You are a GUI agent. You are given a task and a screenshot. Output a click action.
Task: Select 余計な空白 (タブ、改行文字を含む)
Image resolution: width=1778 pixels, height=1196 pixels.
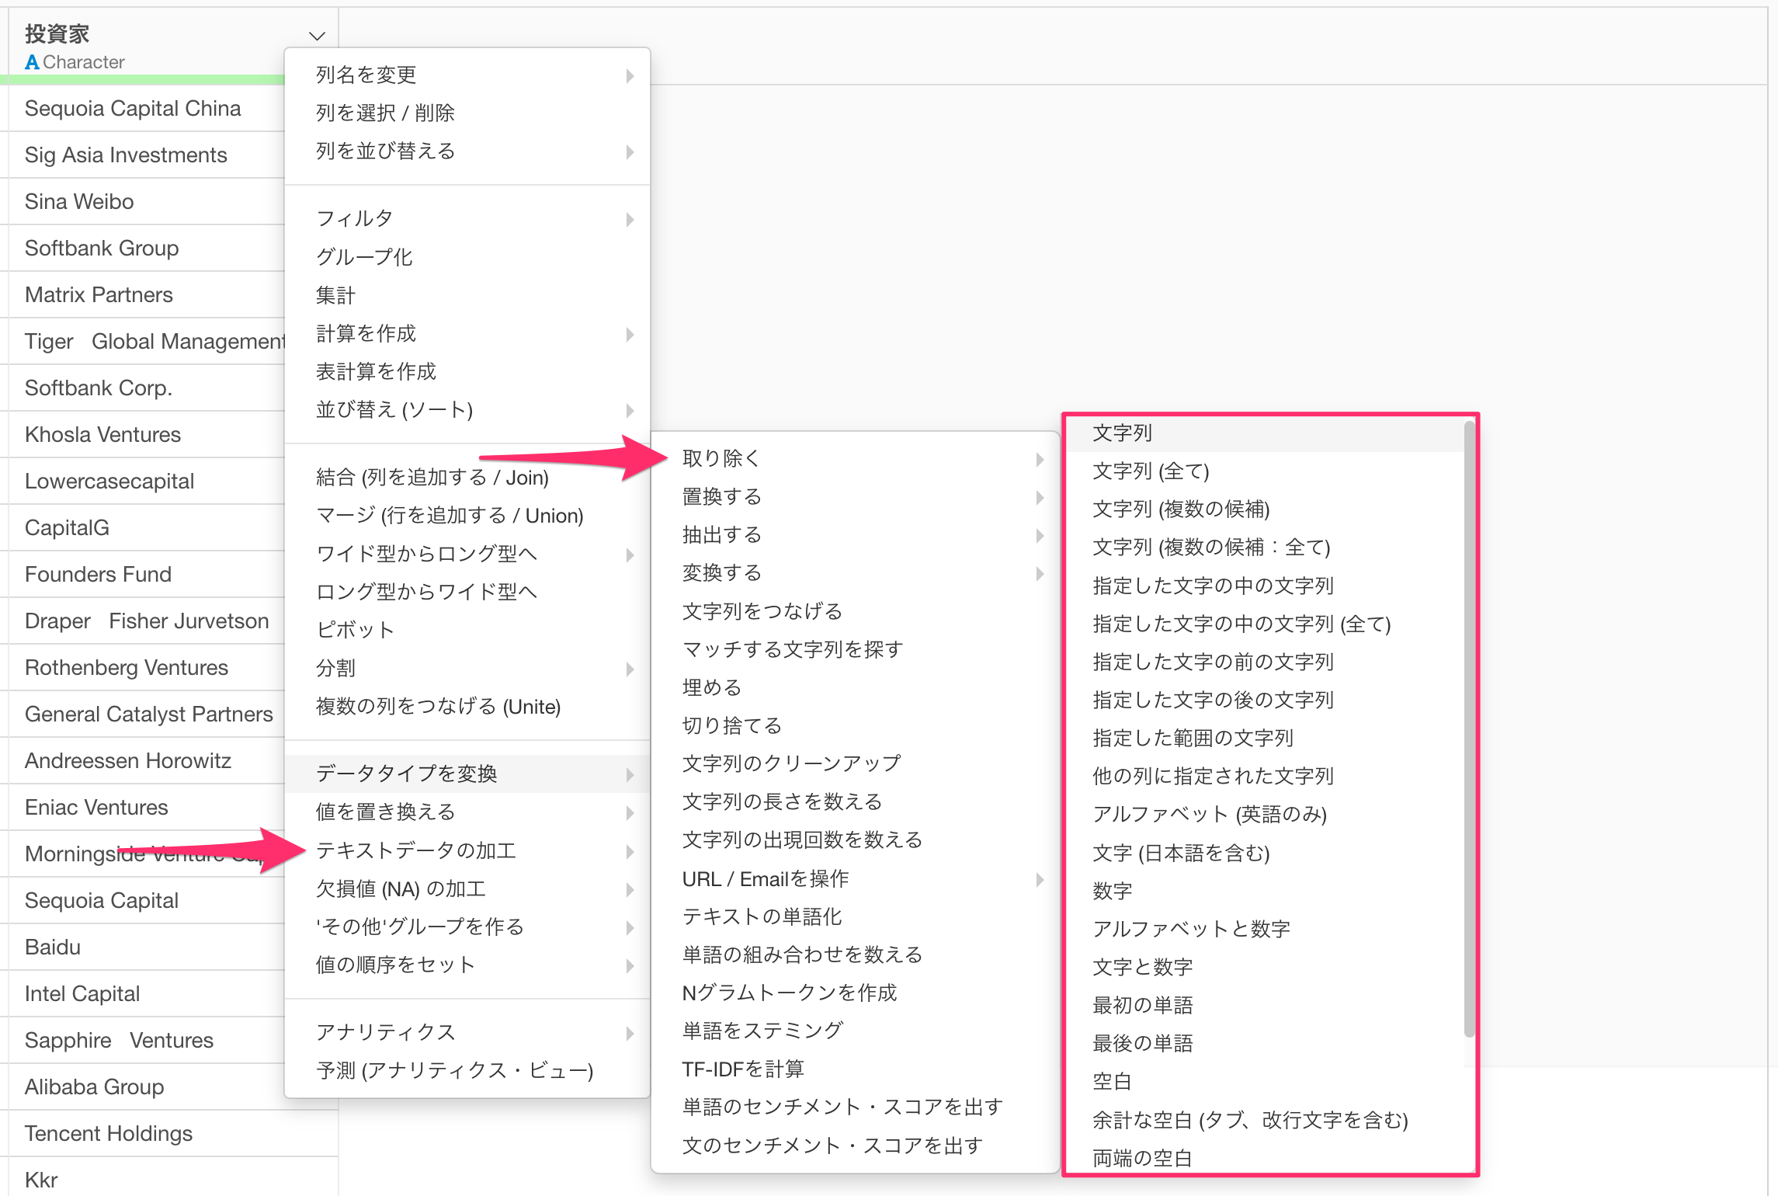click(1266, 1120)
